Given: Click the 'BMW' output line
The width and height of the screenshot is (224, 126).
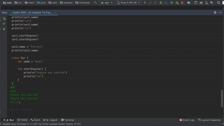Looking at the screenshot, I should click(13, 87).
